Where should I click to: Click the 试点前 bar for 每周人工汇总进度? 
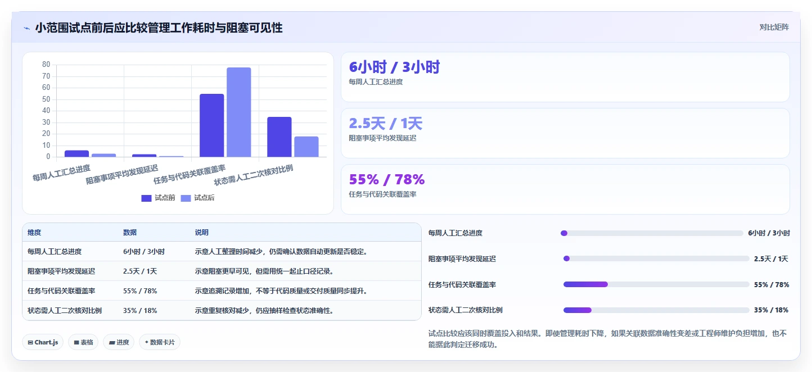[x=76, y=153]
